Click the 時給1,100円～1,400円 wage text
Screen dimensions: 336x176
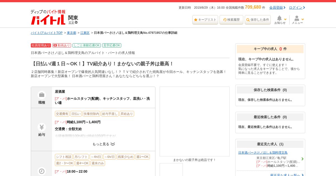point(84,122)
